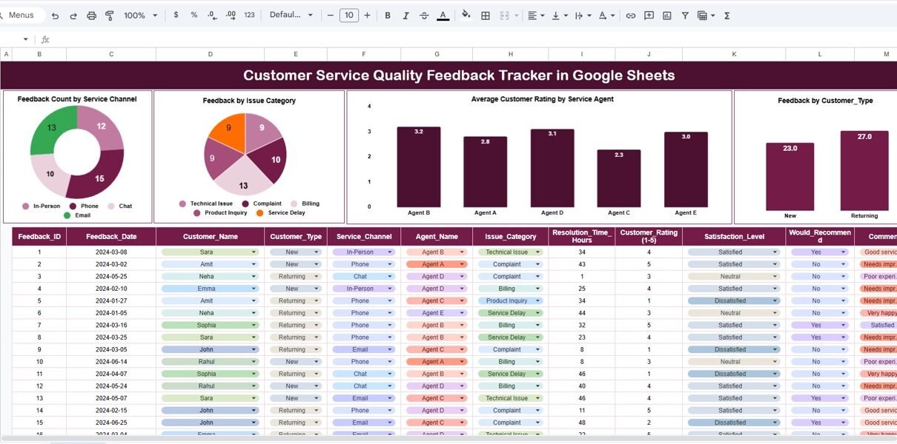Viewport: 897px width, 444px height.
Task: Open the number format 123 menu
Action: [x=249, y=16]
